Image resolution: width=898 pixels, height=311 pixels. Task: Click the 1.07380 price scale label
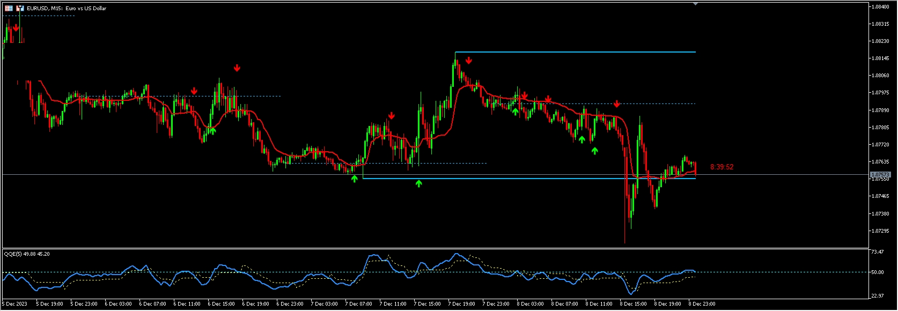point(880,213)
